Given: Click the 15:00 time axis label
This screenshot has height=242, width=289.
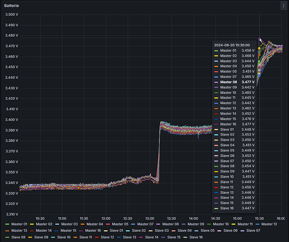Looking at the screenshot, I should click(x=237, y=218).
